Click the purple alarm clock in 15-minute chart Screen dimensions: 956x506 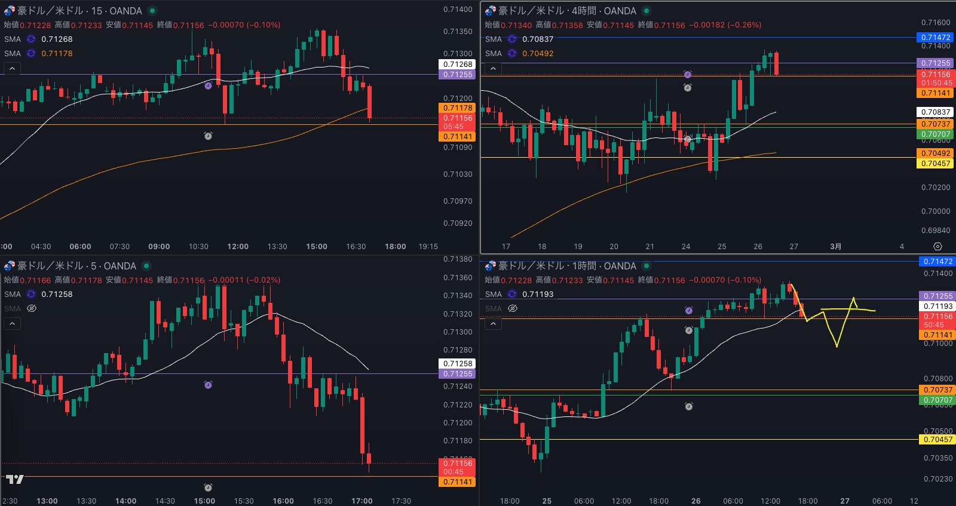[x=208, y=86]
